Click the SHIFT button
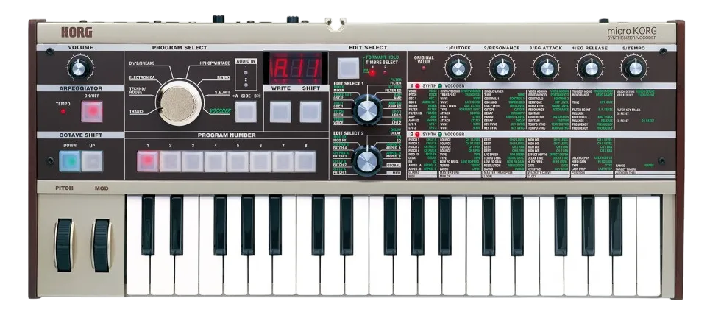The image size is (721, 315). (x=310, y=112)
